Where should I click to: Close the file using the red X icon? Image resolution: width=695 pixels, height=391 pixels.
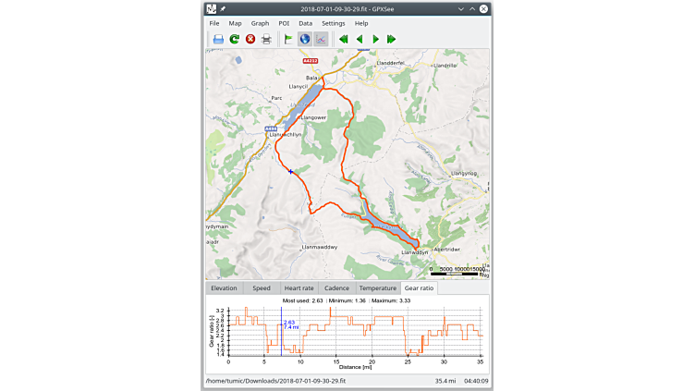pos(250,39)
